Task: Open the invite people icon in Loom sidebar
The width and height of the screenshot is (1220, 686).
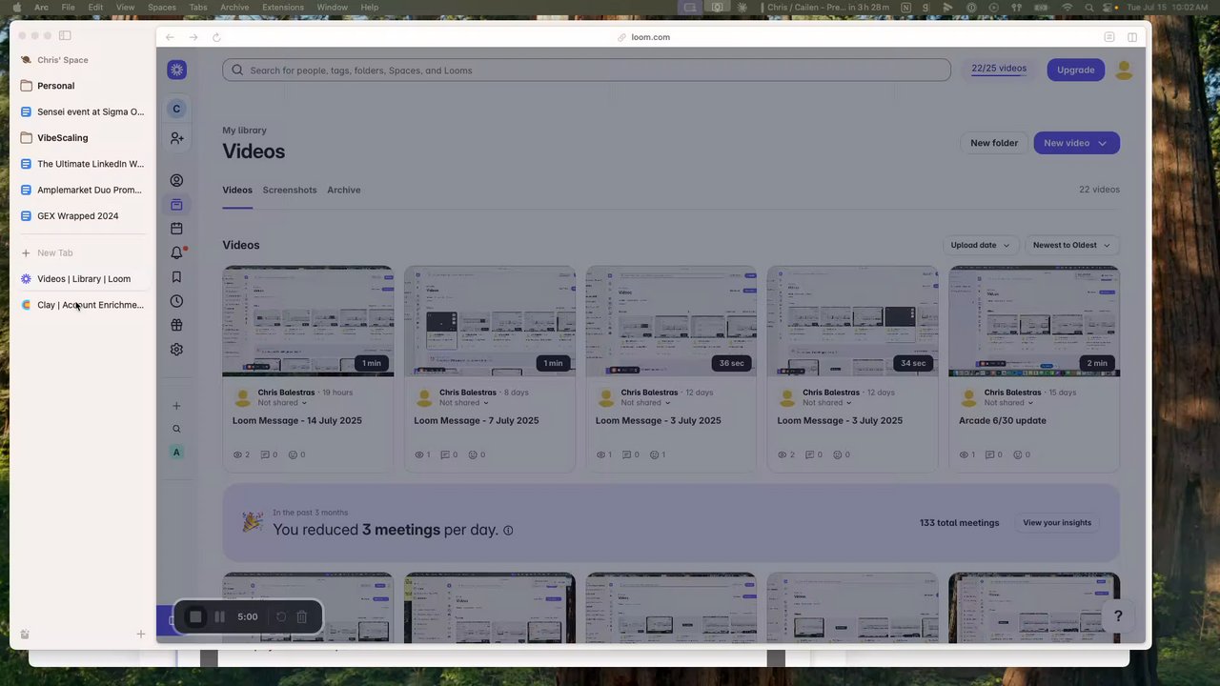Action: (x=176, y=138)
